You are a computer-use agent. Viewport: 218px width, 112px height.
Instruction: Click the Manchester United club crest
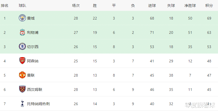[x=22, y=75]
